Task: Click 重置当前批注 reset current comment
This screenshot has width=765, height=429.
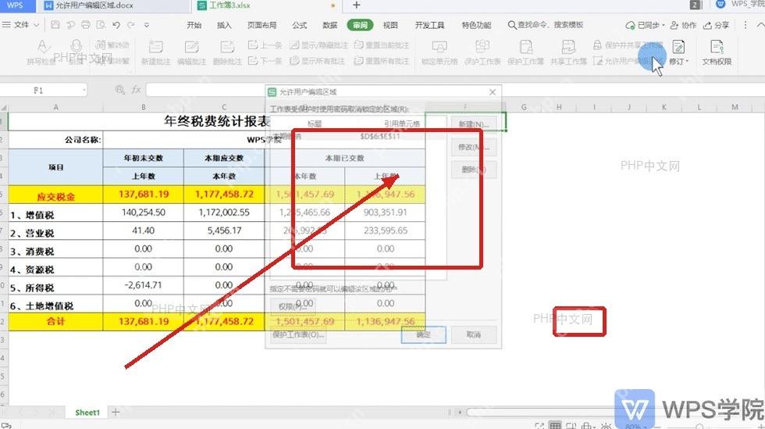Action: [382, 45]
